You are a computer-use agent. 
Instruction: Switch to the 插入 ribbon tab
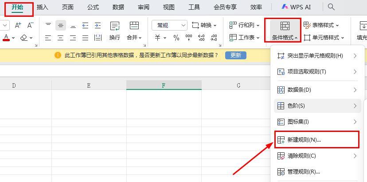point(43,7)
